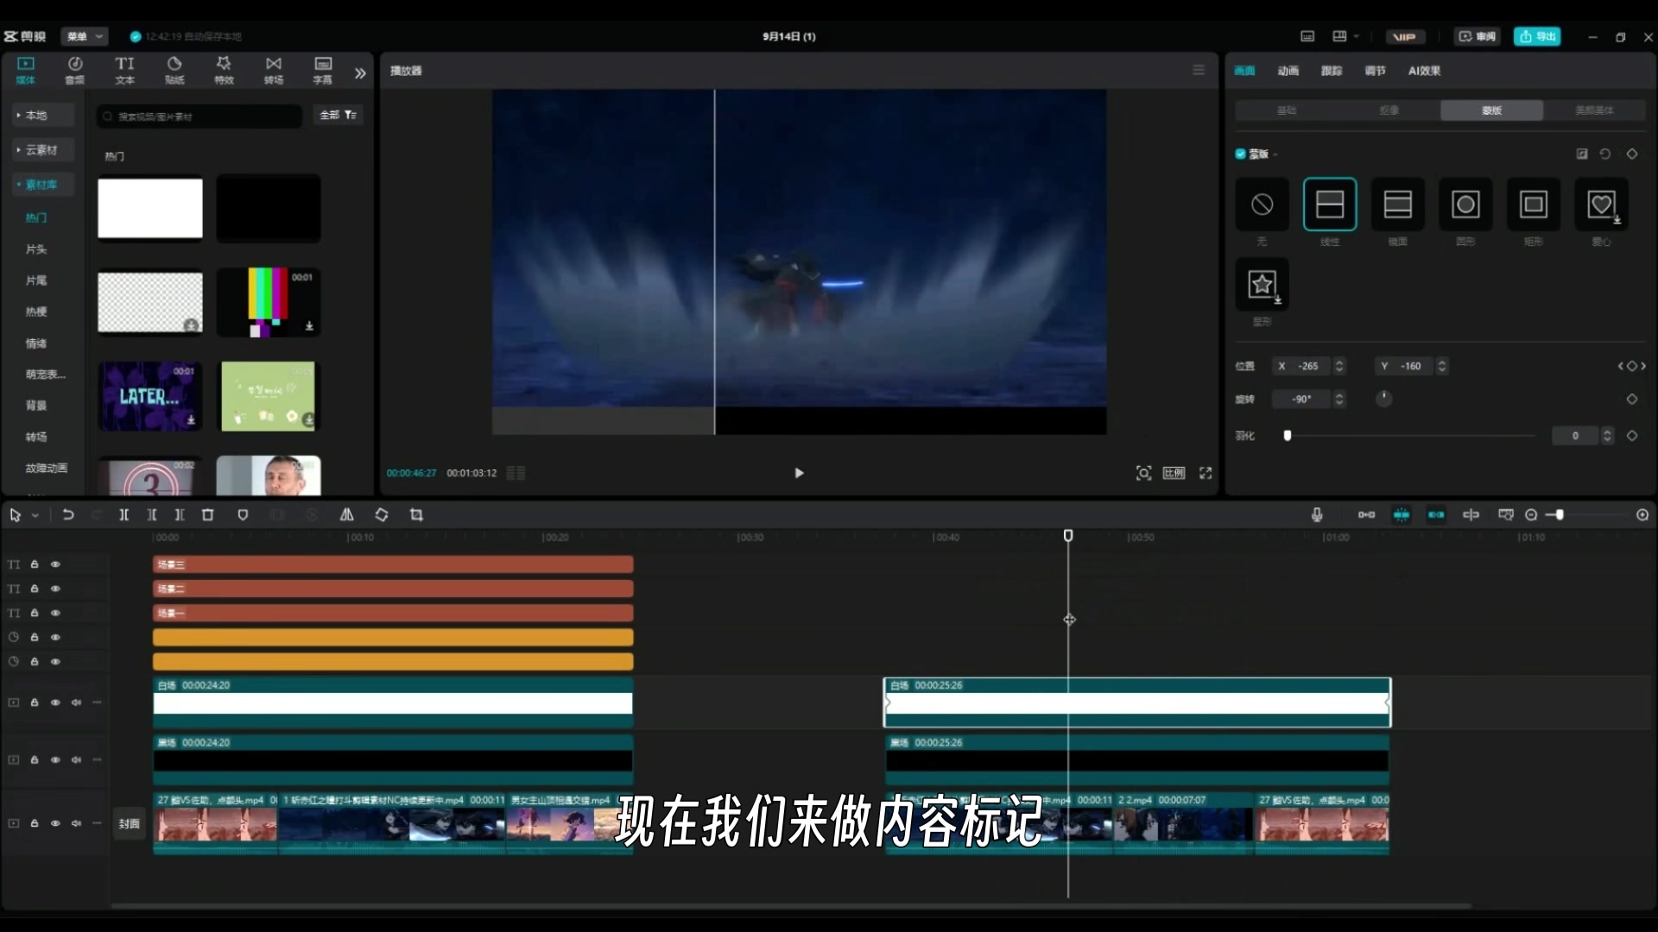The image size is (1658, 932).
Task: Open the 音频 audio panel
Action: (x=75, y=70)
